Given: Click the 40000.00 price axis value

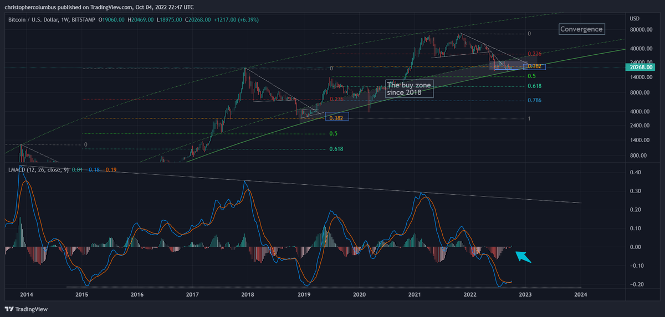Looking at the screenshot, I should (642, 49).
